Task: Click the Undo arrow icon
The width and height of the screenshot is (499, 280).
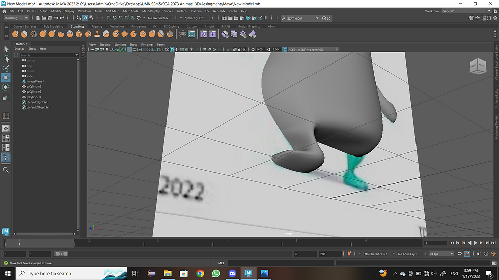Action: 56,18
